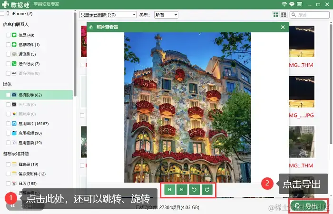The width and height of the screenshot is (333, 214).
Task: Click the iPhone device icon in sidebar
Action: coord(8,14)
